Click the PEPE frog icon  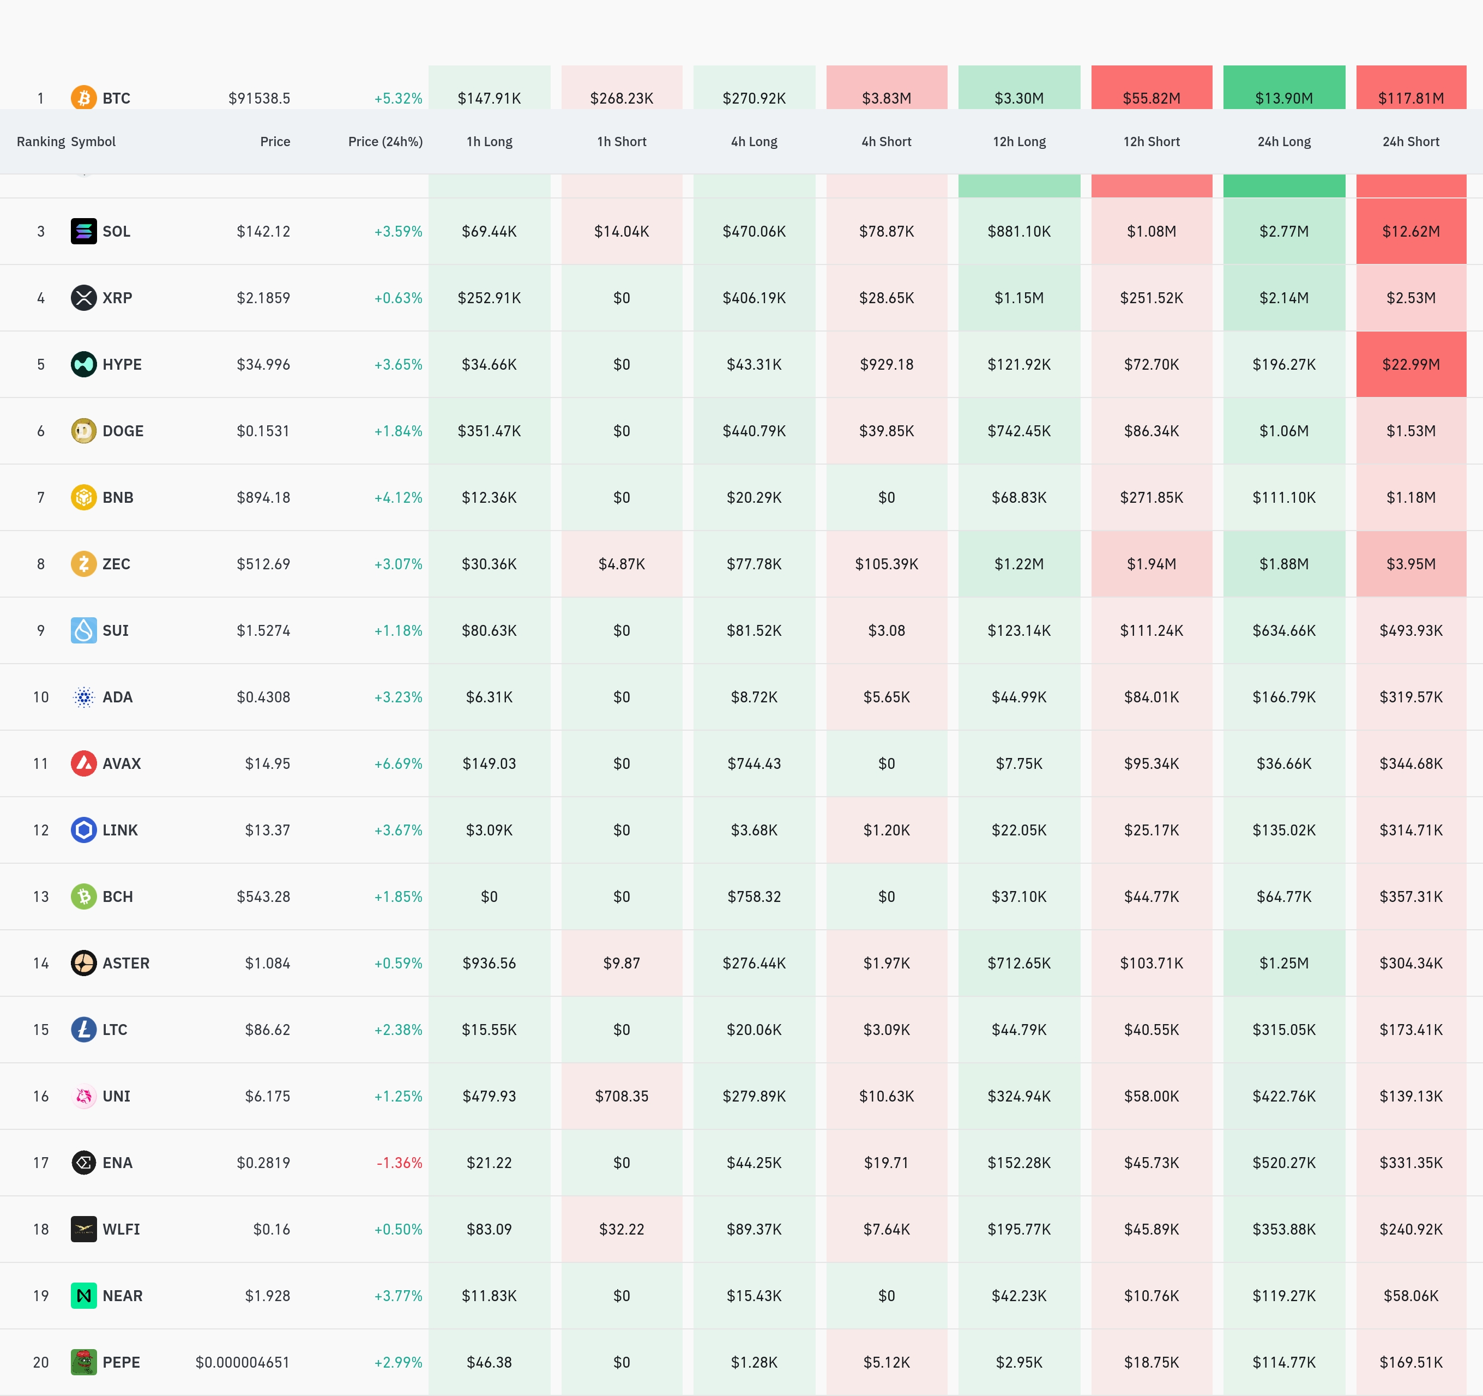coord(83,1362)
